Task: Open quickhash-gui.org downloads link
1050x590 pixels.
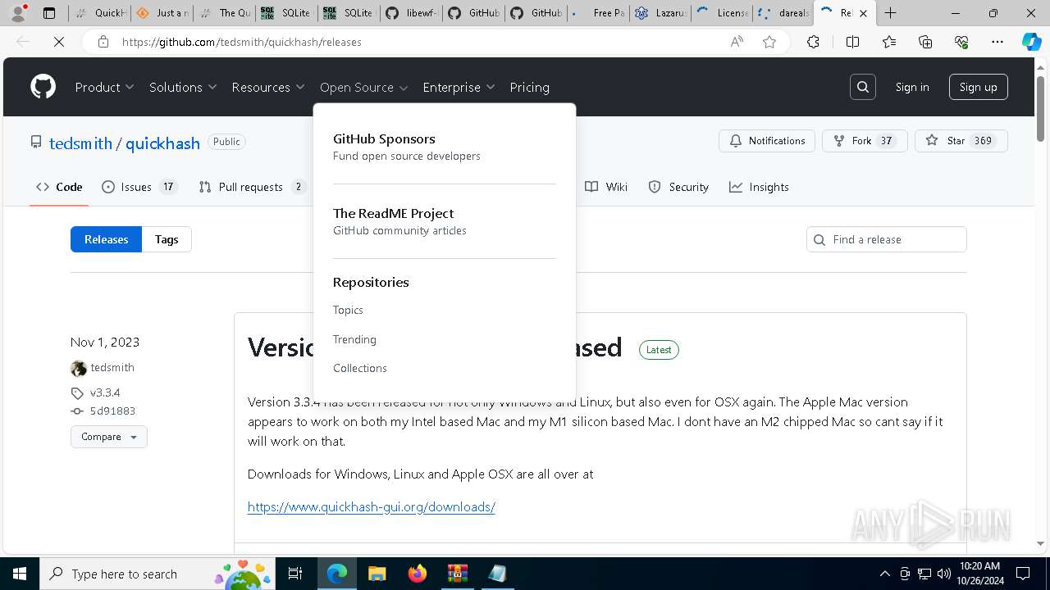Action: [x=372, y=506]
